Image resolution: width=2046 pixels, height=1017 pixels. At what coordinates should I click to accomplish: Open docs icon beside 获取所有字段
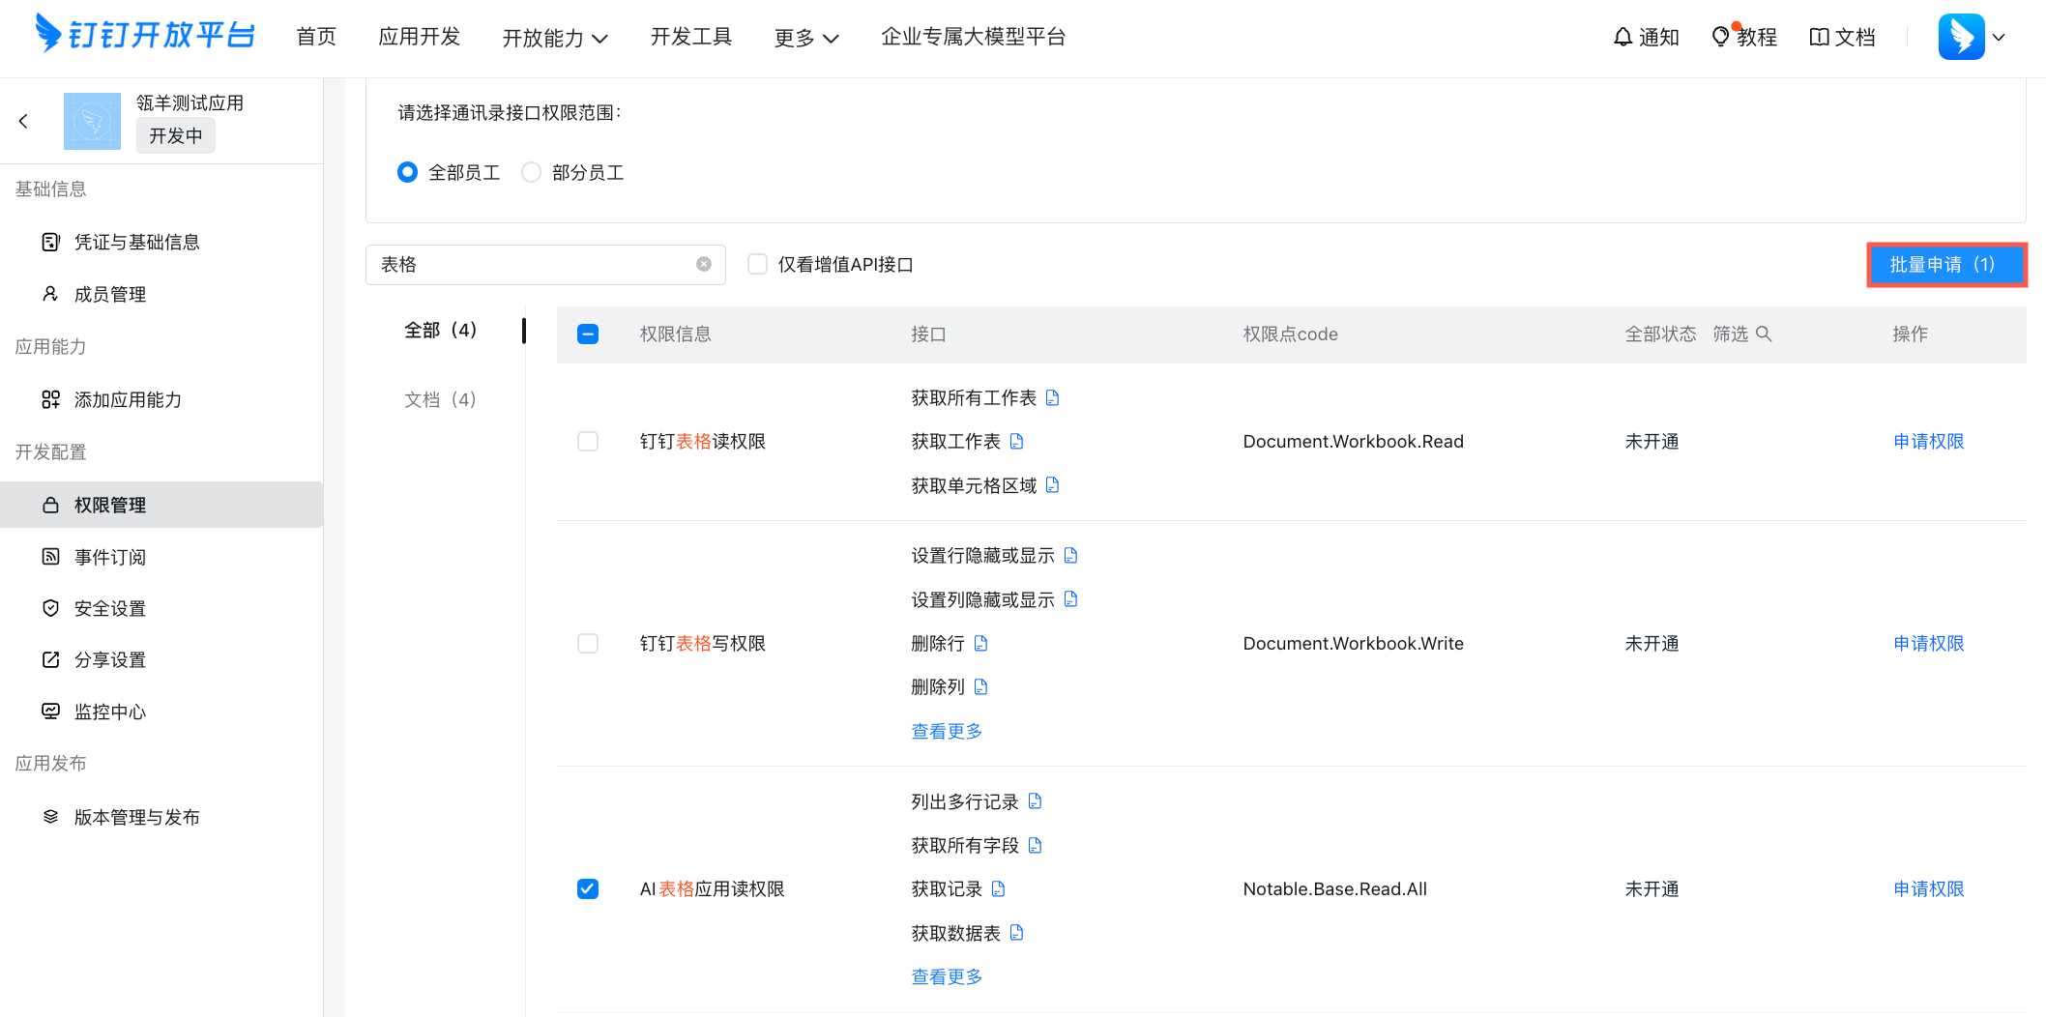1036,846
